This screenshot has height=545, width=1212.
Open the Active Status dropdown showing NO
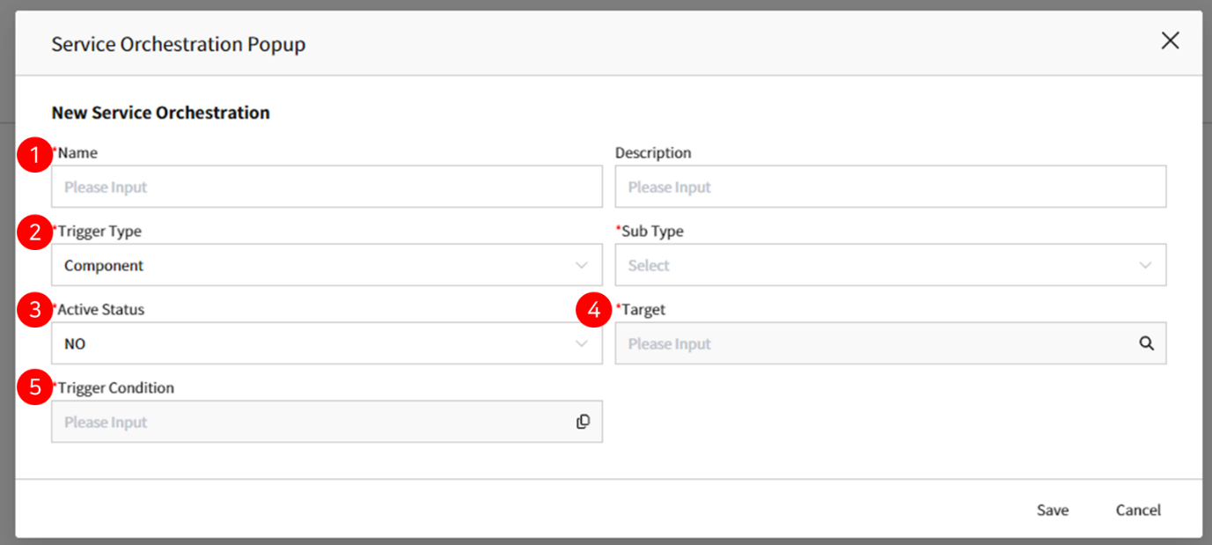click(x=327, y=343)
